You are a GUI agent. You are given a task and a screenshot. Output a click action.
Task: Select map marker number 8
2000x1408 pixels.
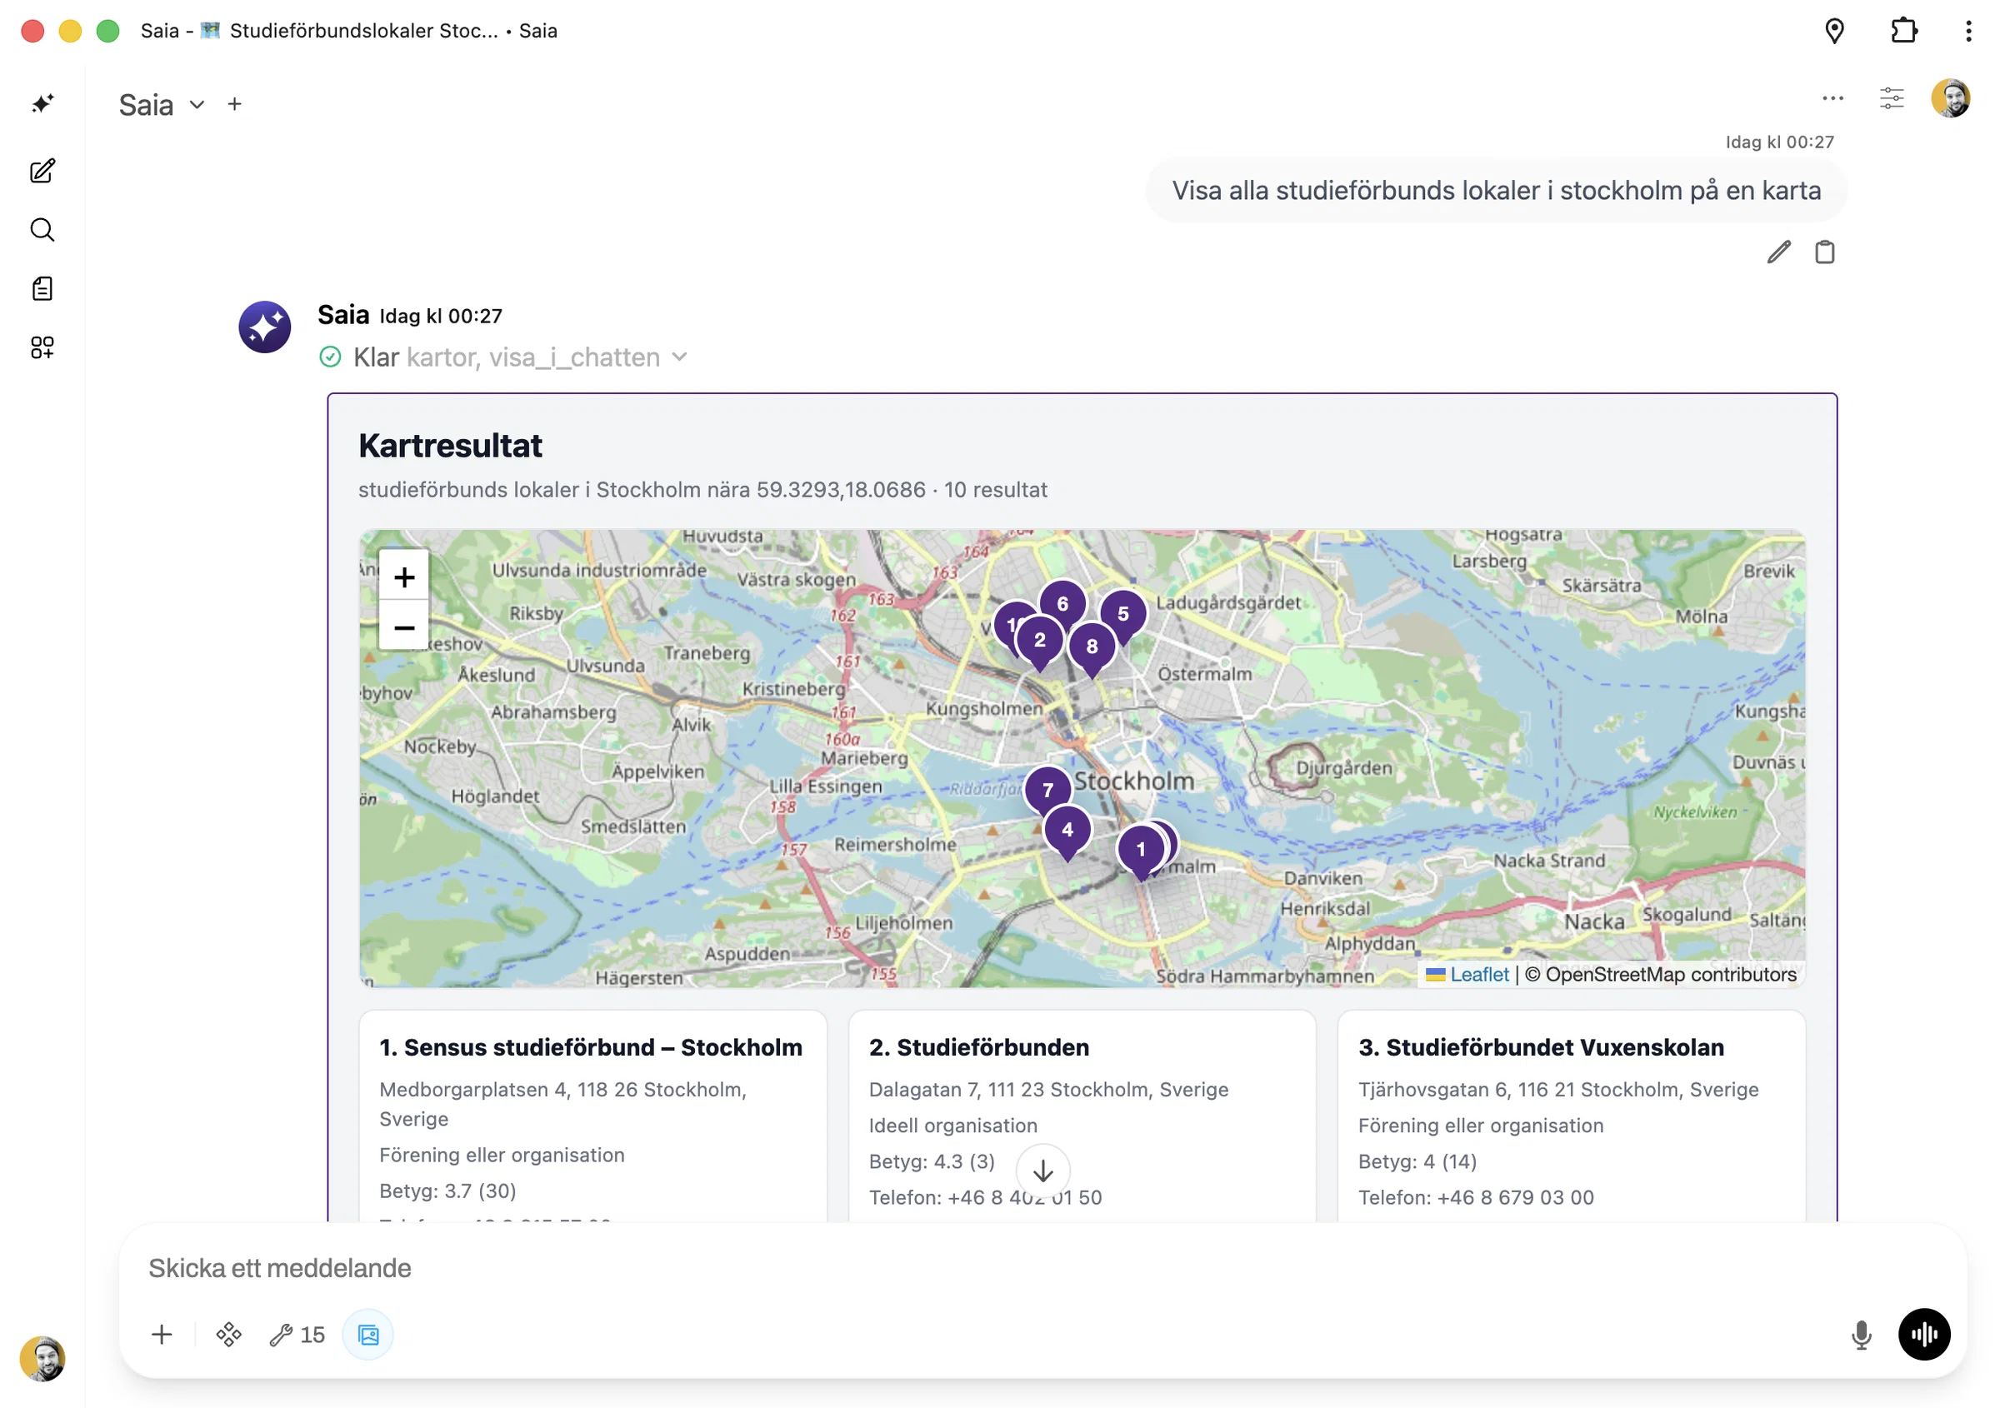(x=1092, y=649)
